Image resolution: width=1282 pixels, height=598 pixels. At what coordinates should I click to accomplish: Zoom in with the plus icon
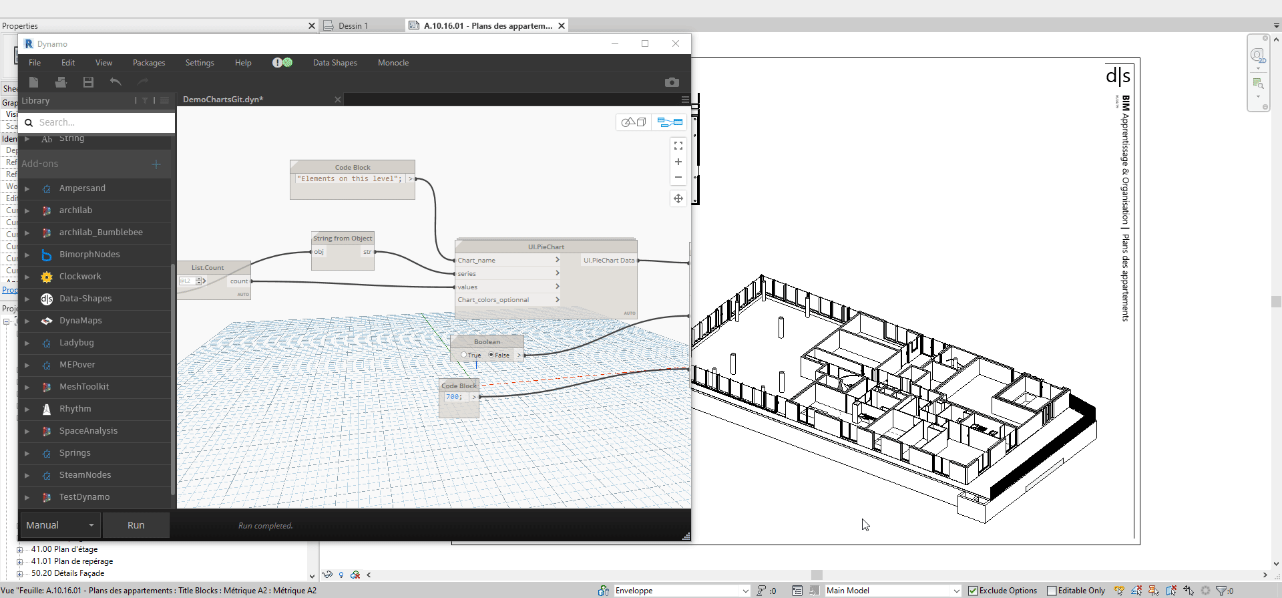tap(678, 162)
